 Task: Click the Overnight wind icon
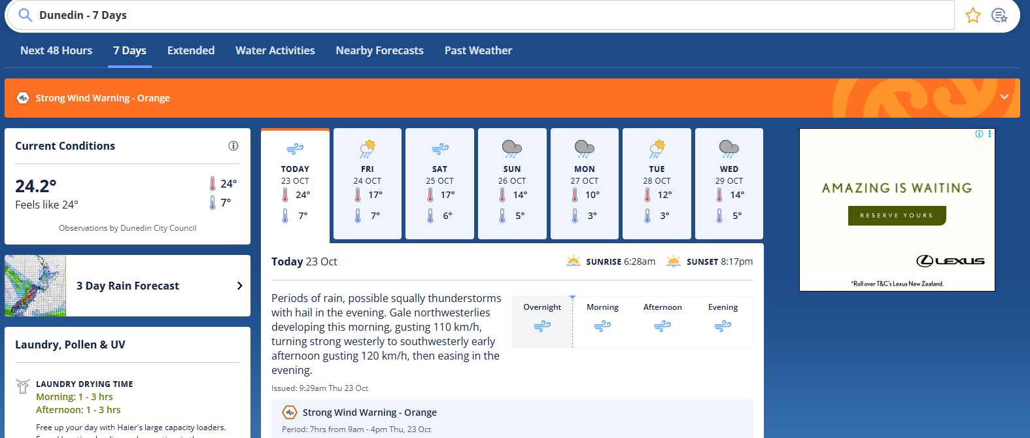[542, 326]
